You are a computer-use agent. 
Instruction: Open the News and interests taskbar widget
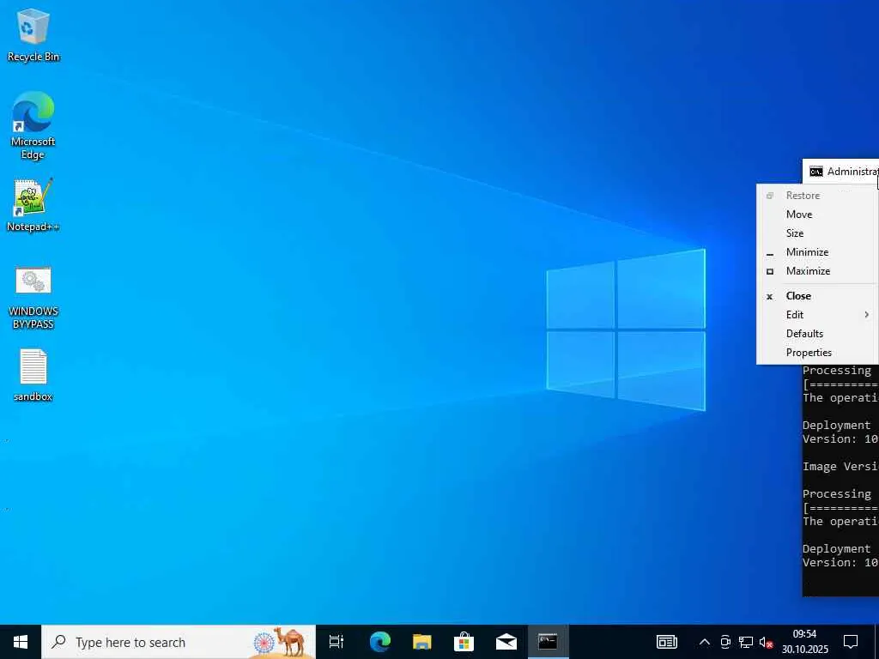click(x=666, y=642)
